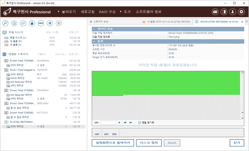Click the ERR indicator
249x151 pixels.
pyautogui.click(x=115, y=134)
